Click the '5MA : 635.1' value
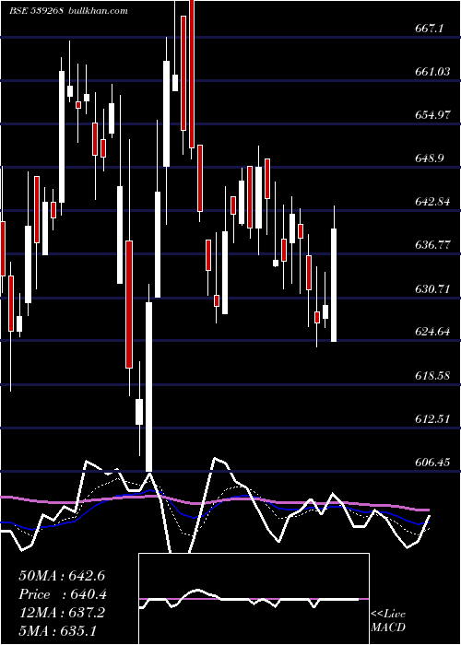Screen dimensions: 461x645 pos(57,630)
